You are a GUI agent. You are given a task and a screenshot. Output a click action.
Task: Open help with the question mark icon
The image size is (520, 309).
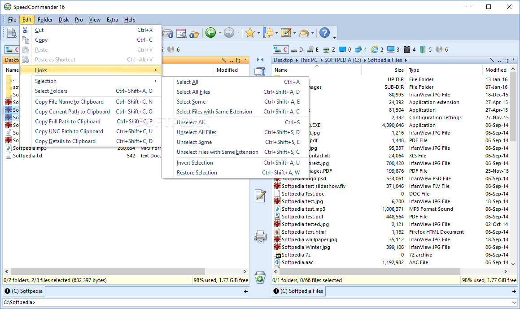tap(324, 32)
